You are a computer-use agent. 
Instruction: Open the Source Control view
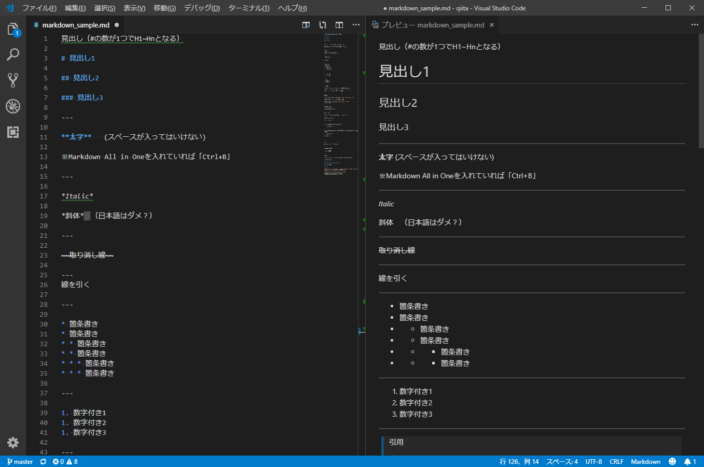pyautogui.click(x=13, y=80)
